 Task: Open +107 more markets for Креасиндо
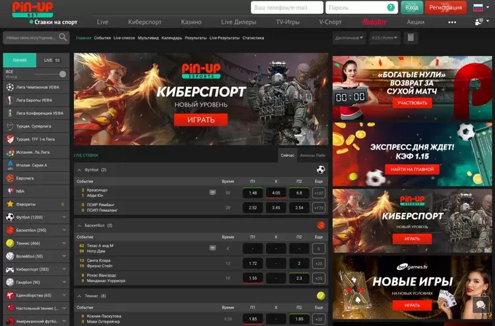click(319, 193)
